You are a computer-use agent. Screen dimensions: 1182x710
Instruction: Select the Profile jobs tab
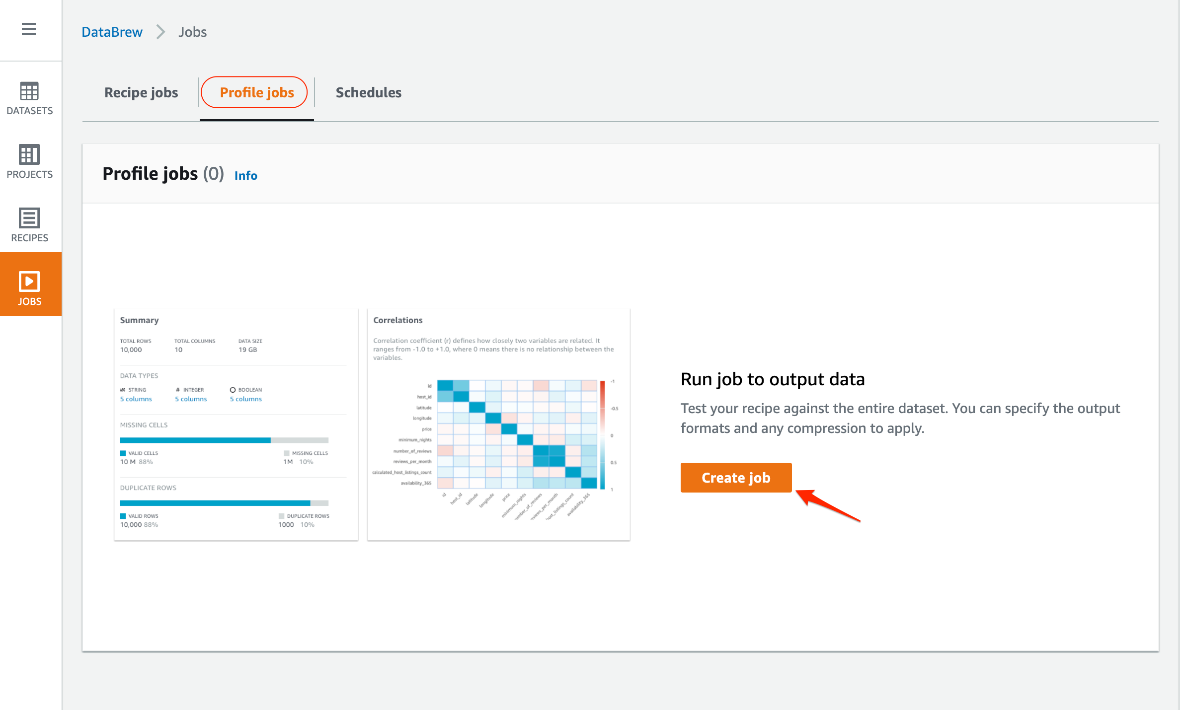[x=255, y=92]
